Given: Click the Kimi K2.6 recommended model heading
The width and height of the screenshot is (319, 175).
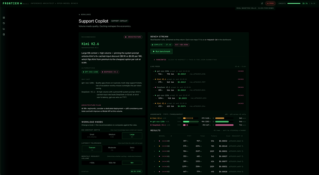Looking at the screenshot, I should pos(90,44).
